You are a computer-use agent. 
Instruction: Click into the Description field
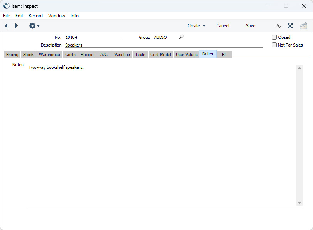163,45
